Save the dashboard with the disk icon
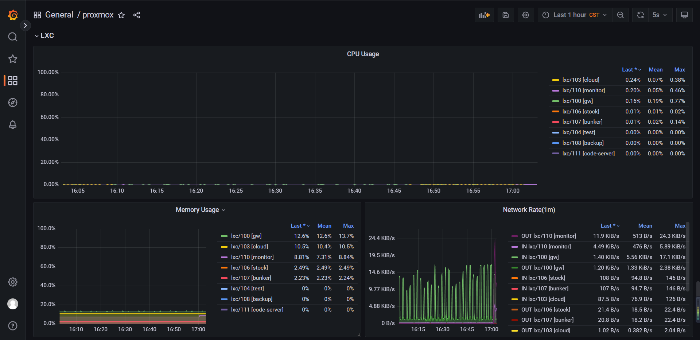700x340 pixels. point(505,15)
